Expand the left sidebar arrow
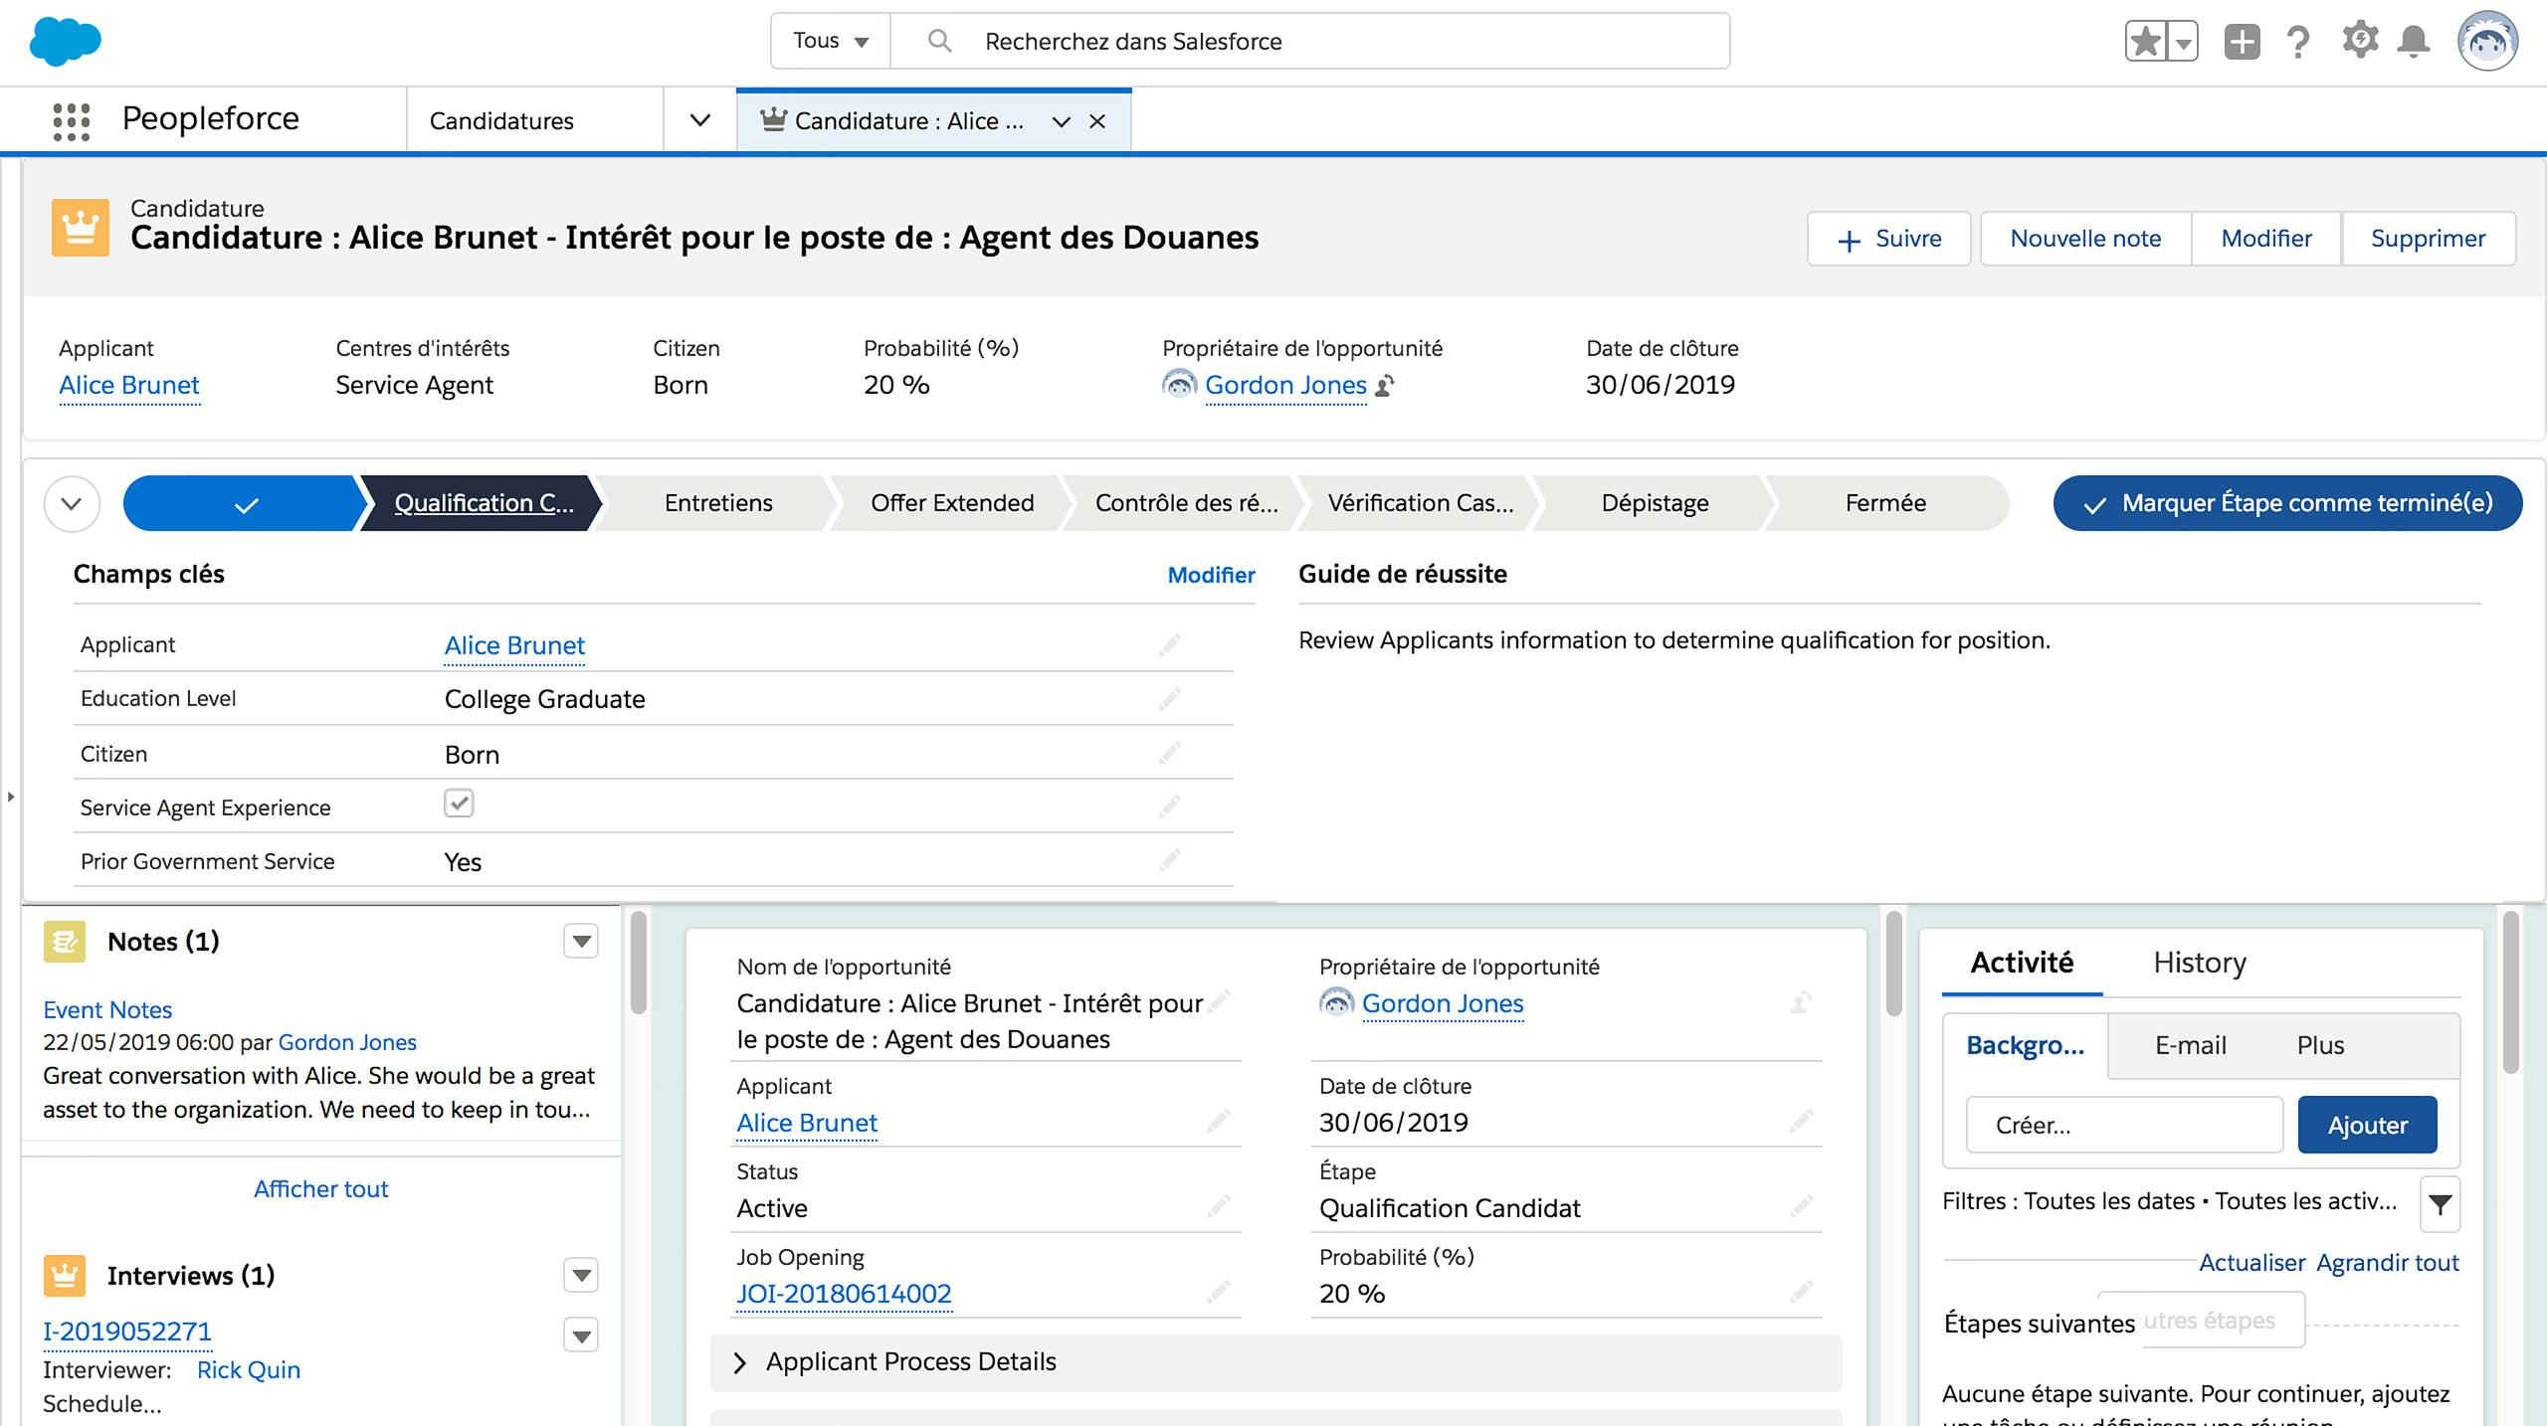This screenshot has height=1426, width=2547. tap(10, 797)
